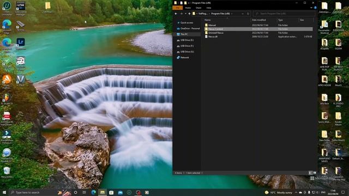
Task: Click the Search Program Files box
Action: (x=284, y=14)
